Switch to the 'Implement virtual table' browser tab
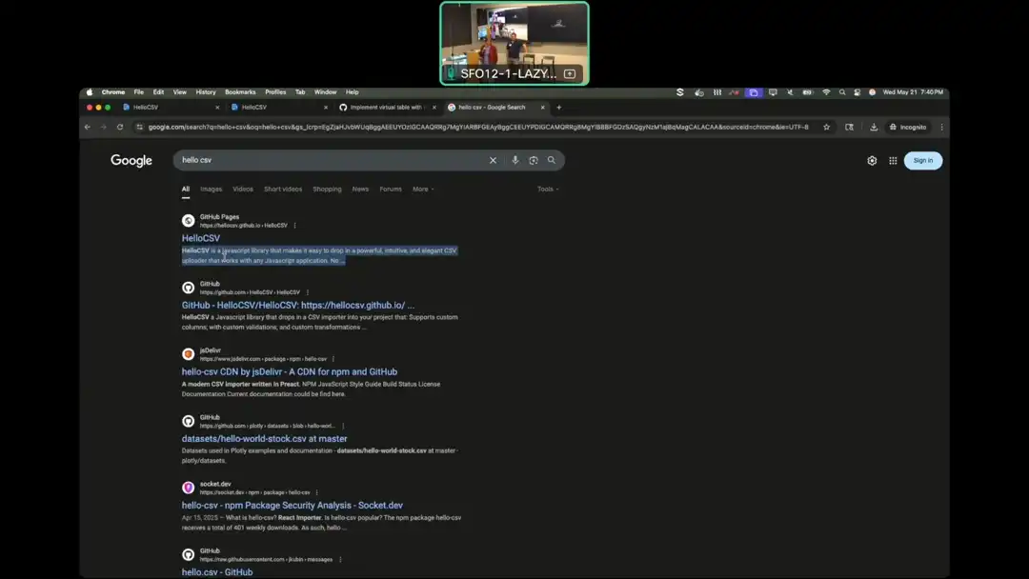 tap(387, 108)
